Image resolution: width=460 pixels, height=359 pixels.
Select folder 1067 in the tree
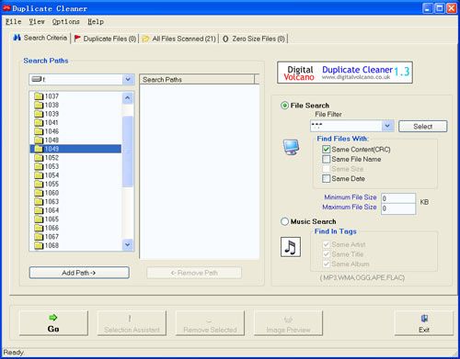coord(75,237)
